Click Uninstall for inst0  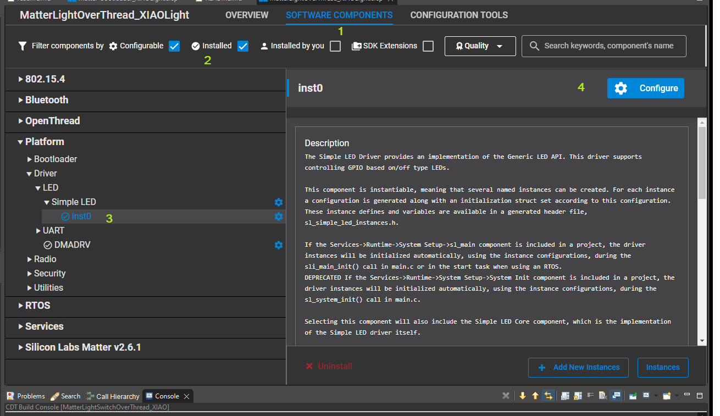[329, 367]
